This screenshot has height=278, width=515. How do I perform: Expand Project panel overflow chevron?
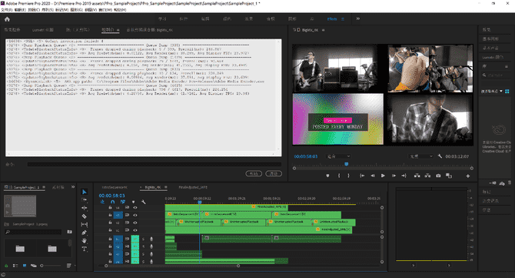click(x=73, y=187)
